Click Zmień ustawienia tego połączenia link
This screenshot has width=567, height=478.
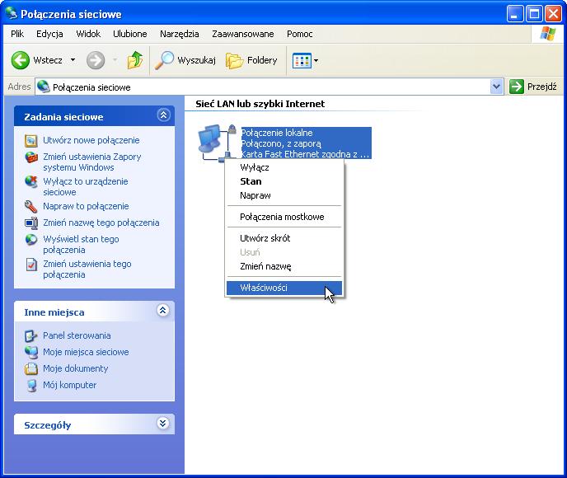87,269
